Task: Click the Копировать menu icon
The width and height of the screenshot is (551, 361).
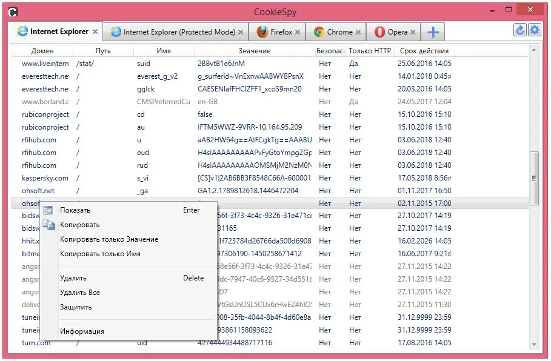Action: (49, 224)
